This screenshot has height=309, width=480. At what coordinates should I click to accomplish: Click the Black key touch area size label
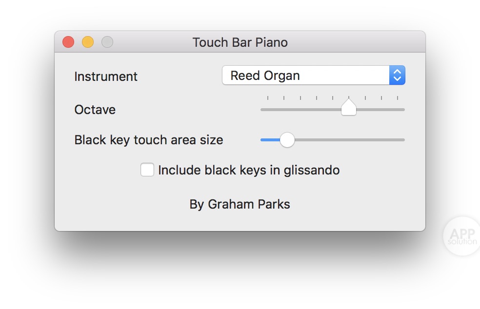[x=149, y=140]
